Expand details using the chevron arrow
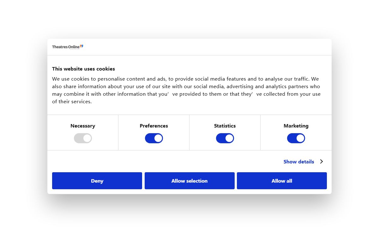Screen dimensions: 379x233 [x=322, y=162]
